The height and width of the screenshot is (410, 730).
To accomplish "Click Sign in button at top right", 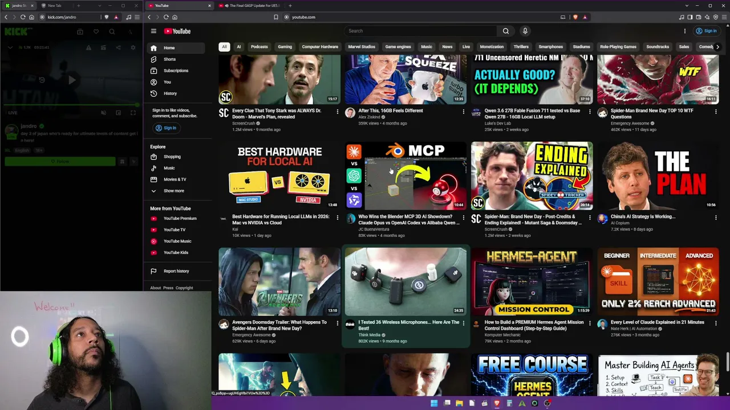I will (706, 31).
